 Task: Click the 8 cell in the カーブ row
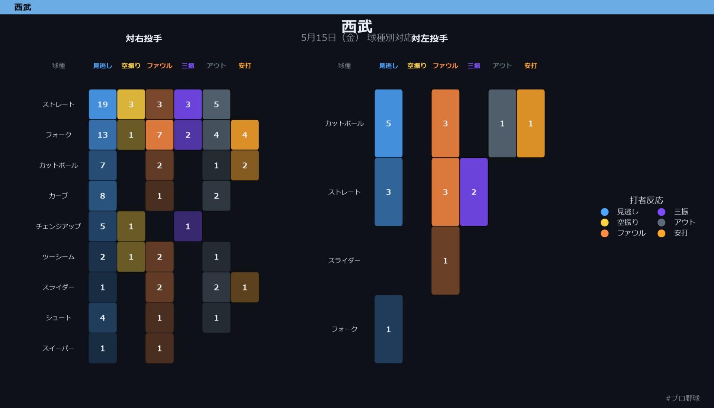(103, 196)
